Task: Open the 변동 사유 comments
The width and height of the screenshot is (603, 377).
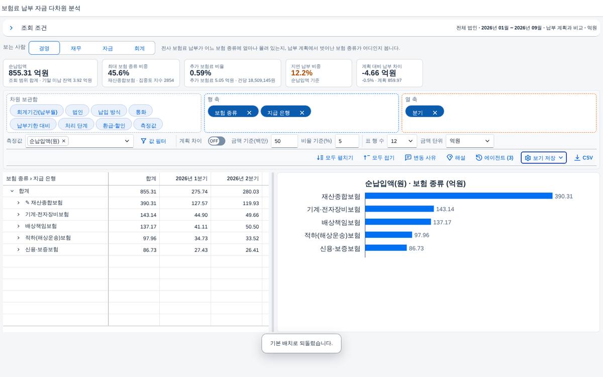Action: pos(421,158)
